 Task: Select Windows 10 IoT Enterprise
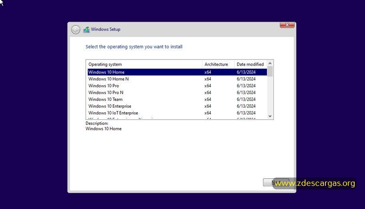[x=177, y=113]
